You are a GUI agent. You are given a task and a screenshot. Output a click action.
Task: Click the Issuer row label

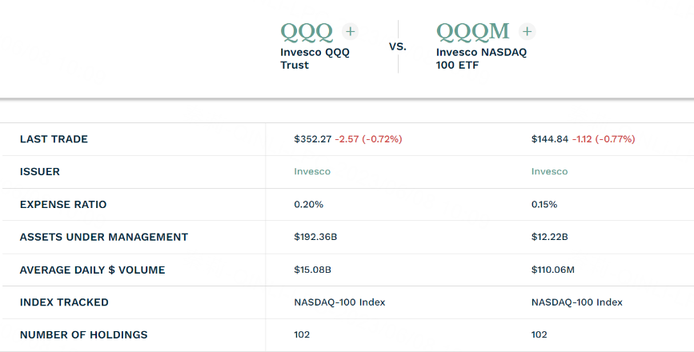40,172
